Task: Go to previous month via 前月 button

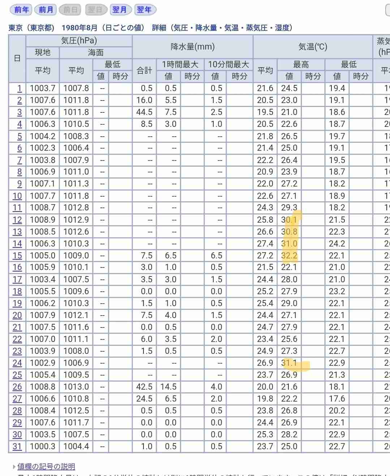Action: point(46,10)
